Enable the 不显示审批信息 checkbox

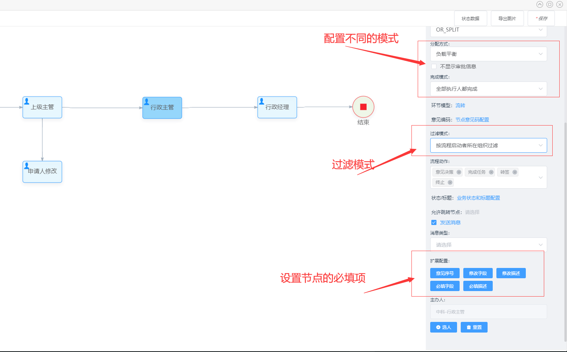[434, 66]
